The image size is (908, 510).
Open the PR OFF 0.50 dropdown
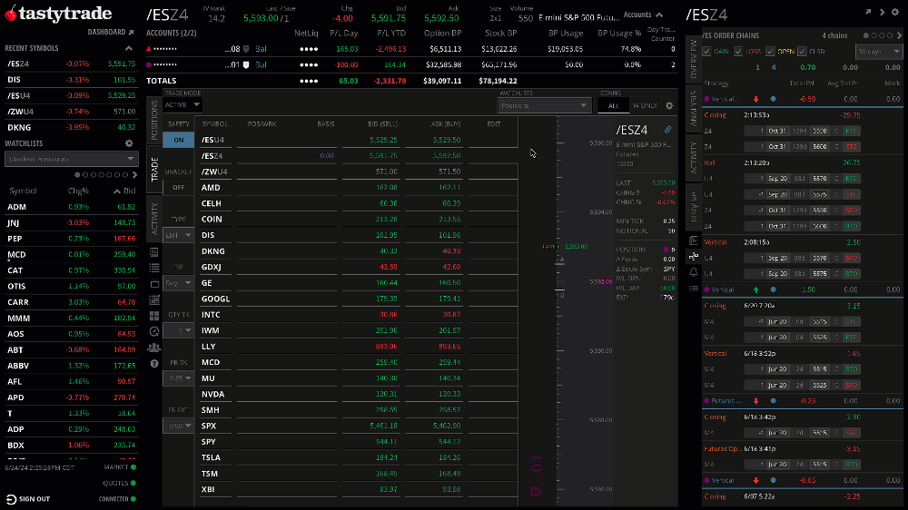point(178,427)
